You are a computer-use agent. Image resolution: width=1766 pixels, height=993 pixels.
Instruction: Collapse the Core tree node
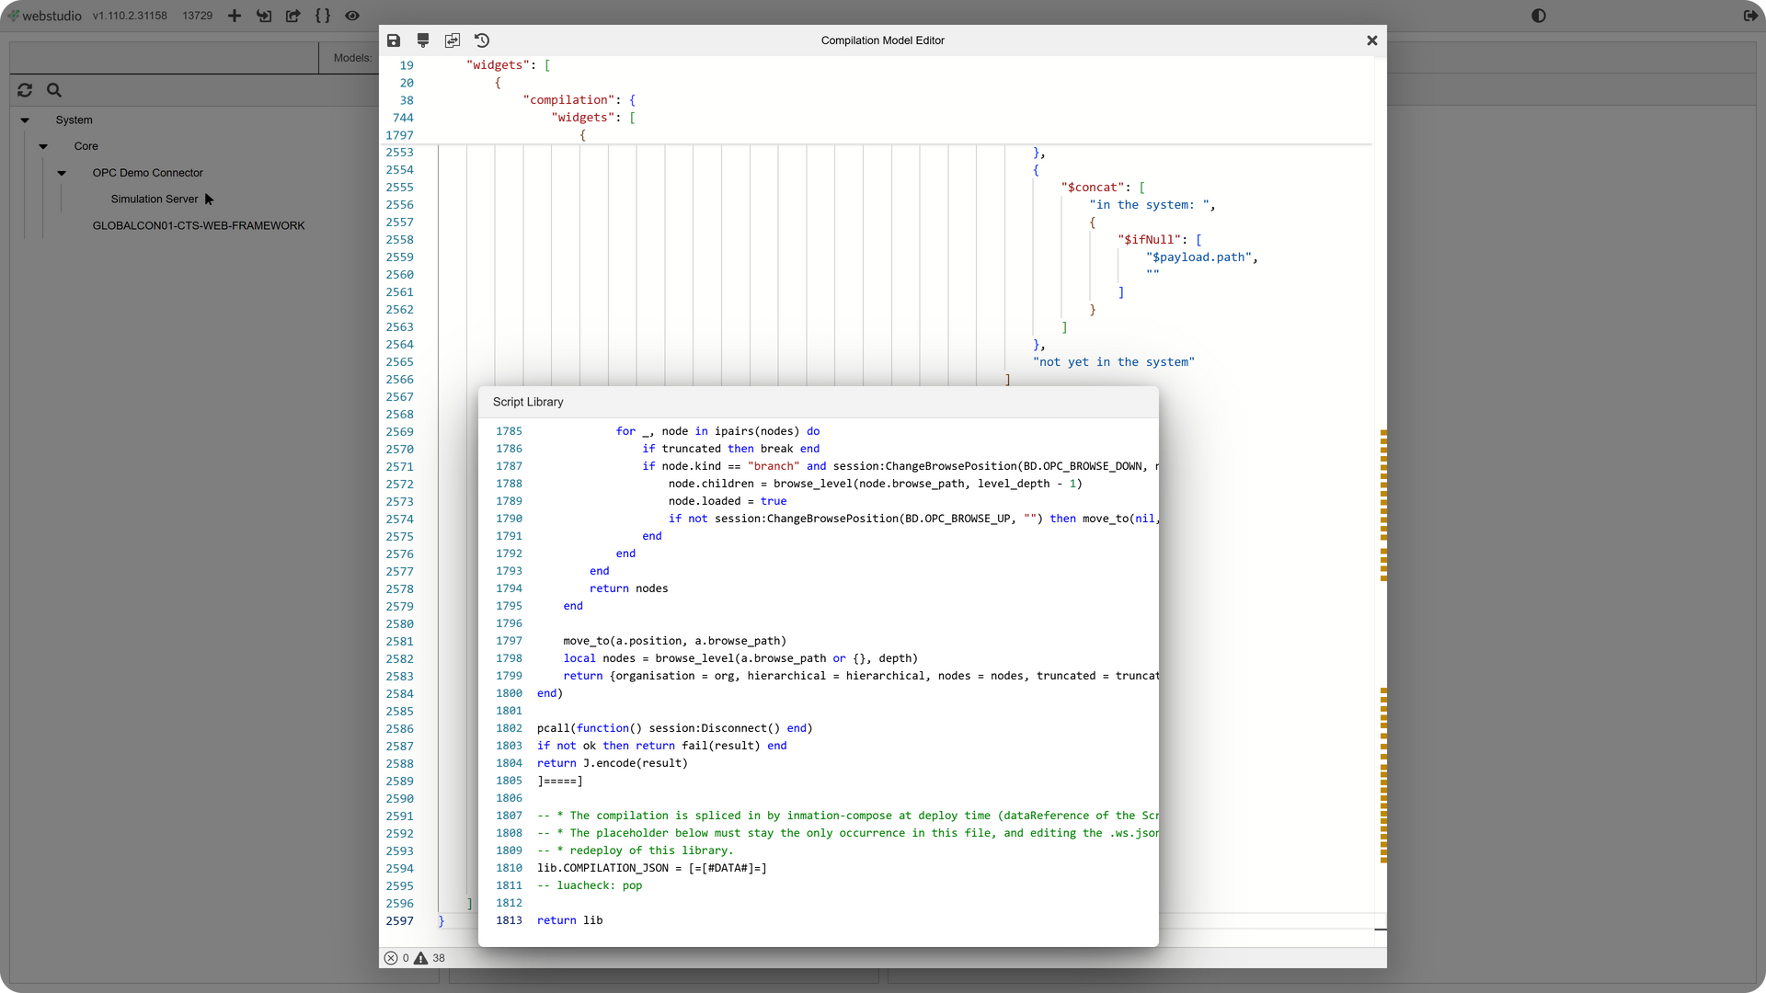click(x=43, y=146)
